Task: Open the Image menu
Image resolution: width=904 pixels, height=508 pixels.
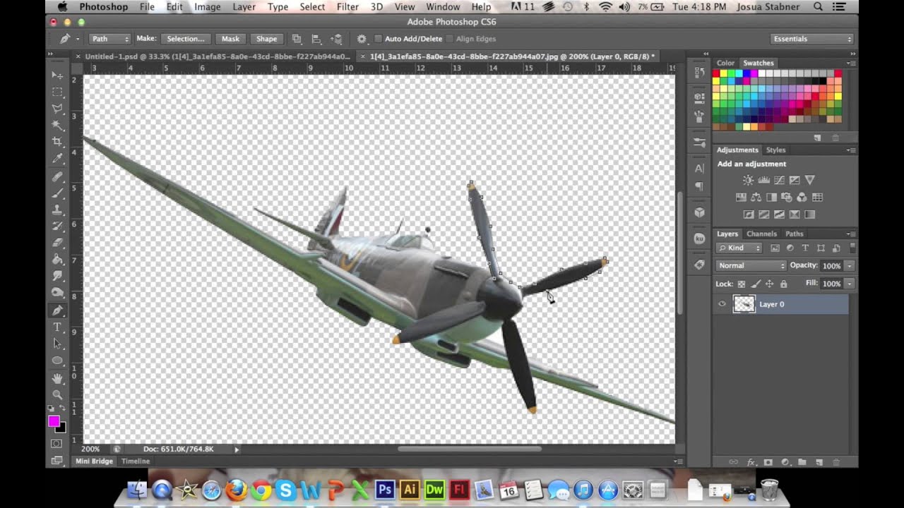Action: (207, 7)
